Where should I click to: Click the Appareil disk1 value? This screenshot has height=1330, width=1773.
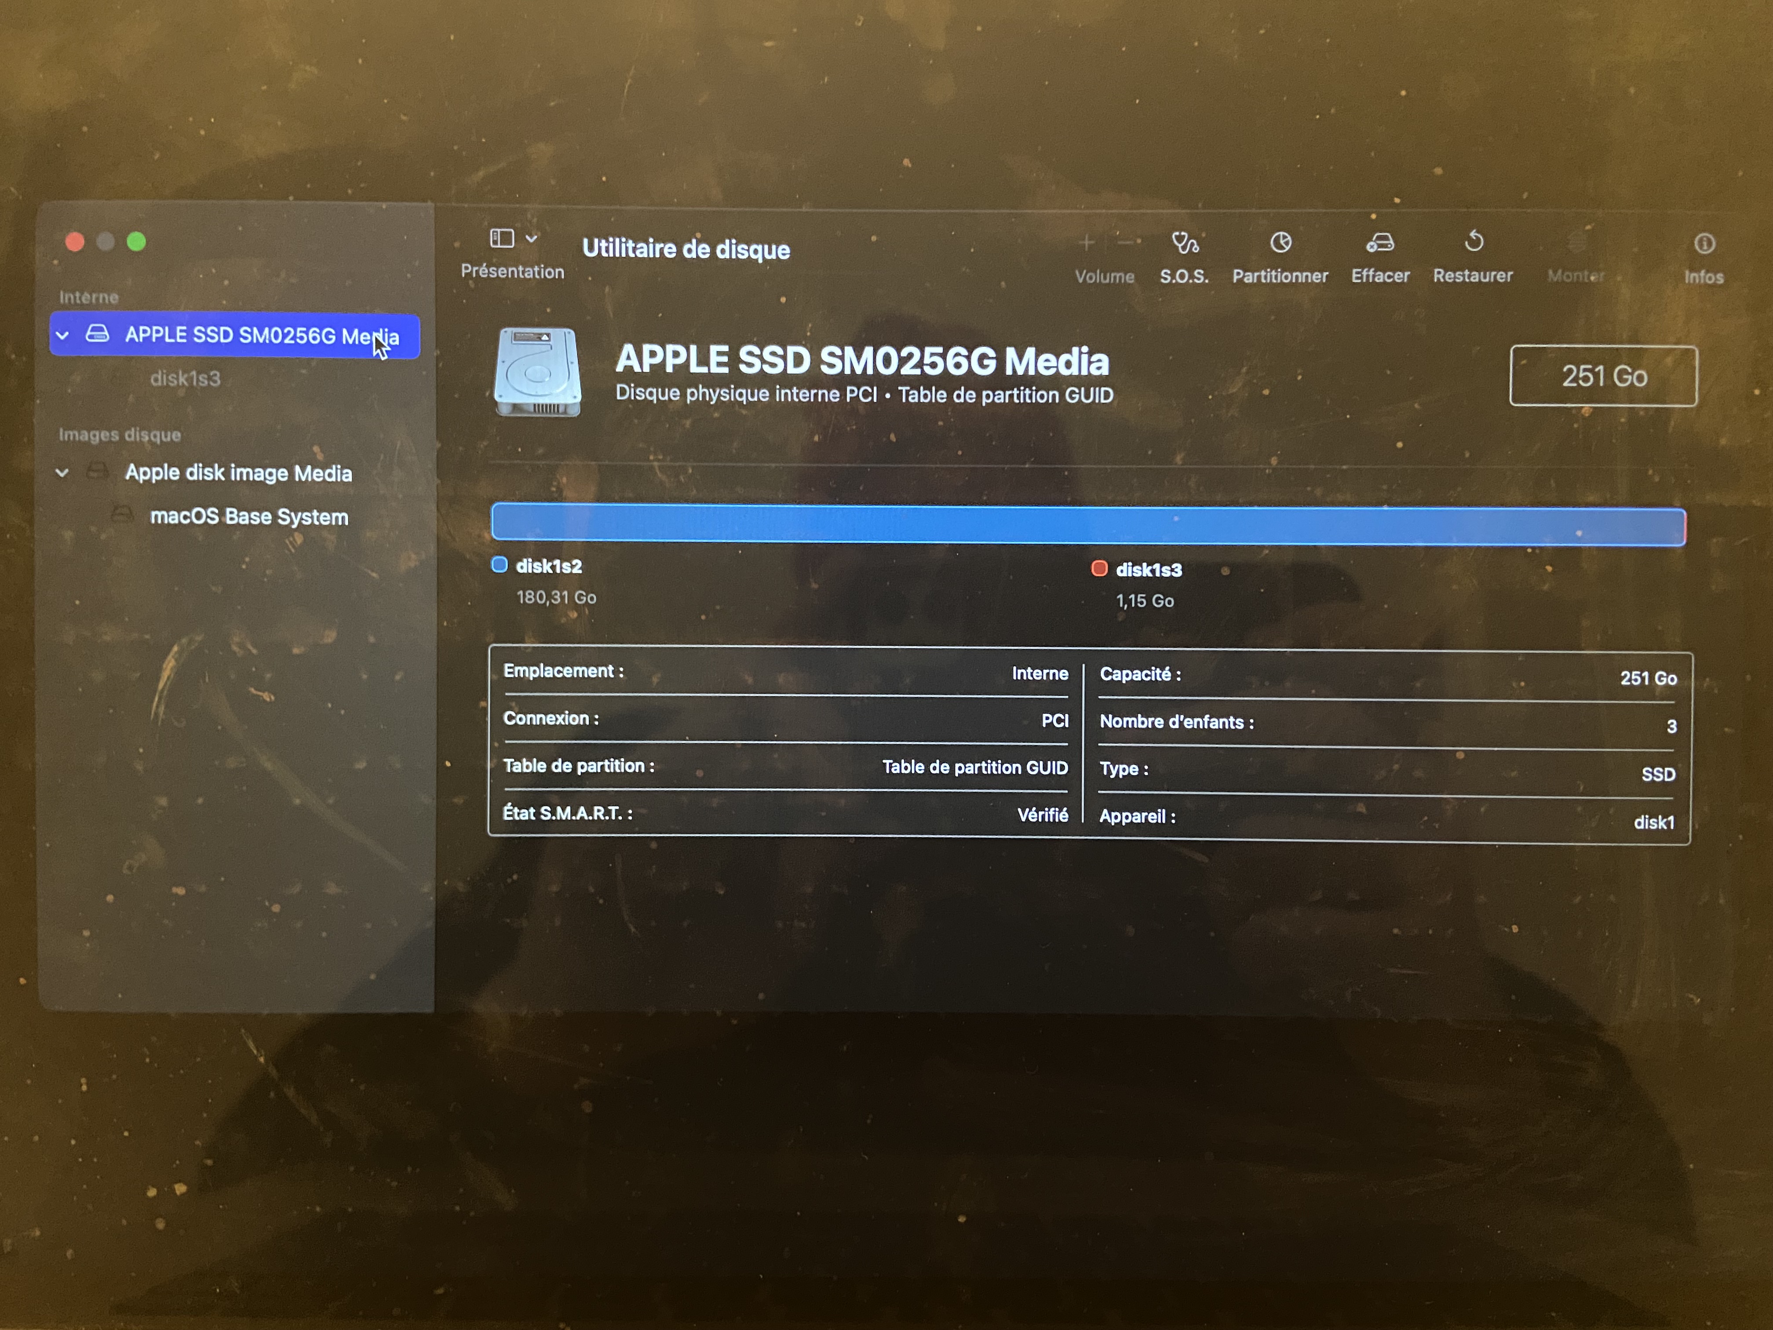point(1654,822)
